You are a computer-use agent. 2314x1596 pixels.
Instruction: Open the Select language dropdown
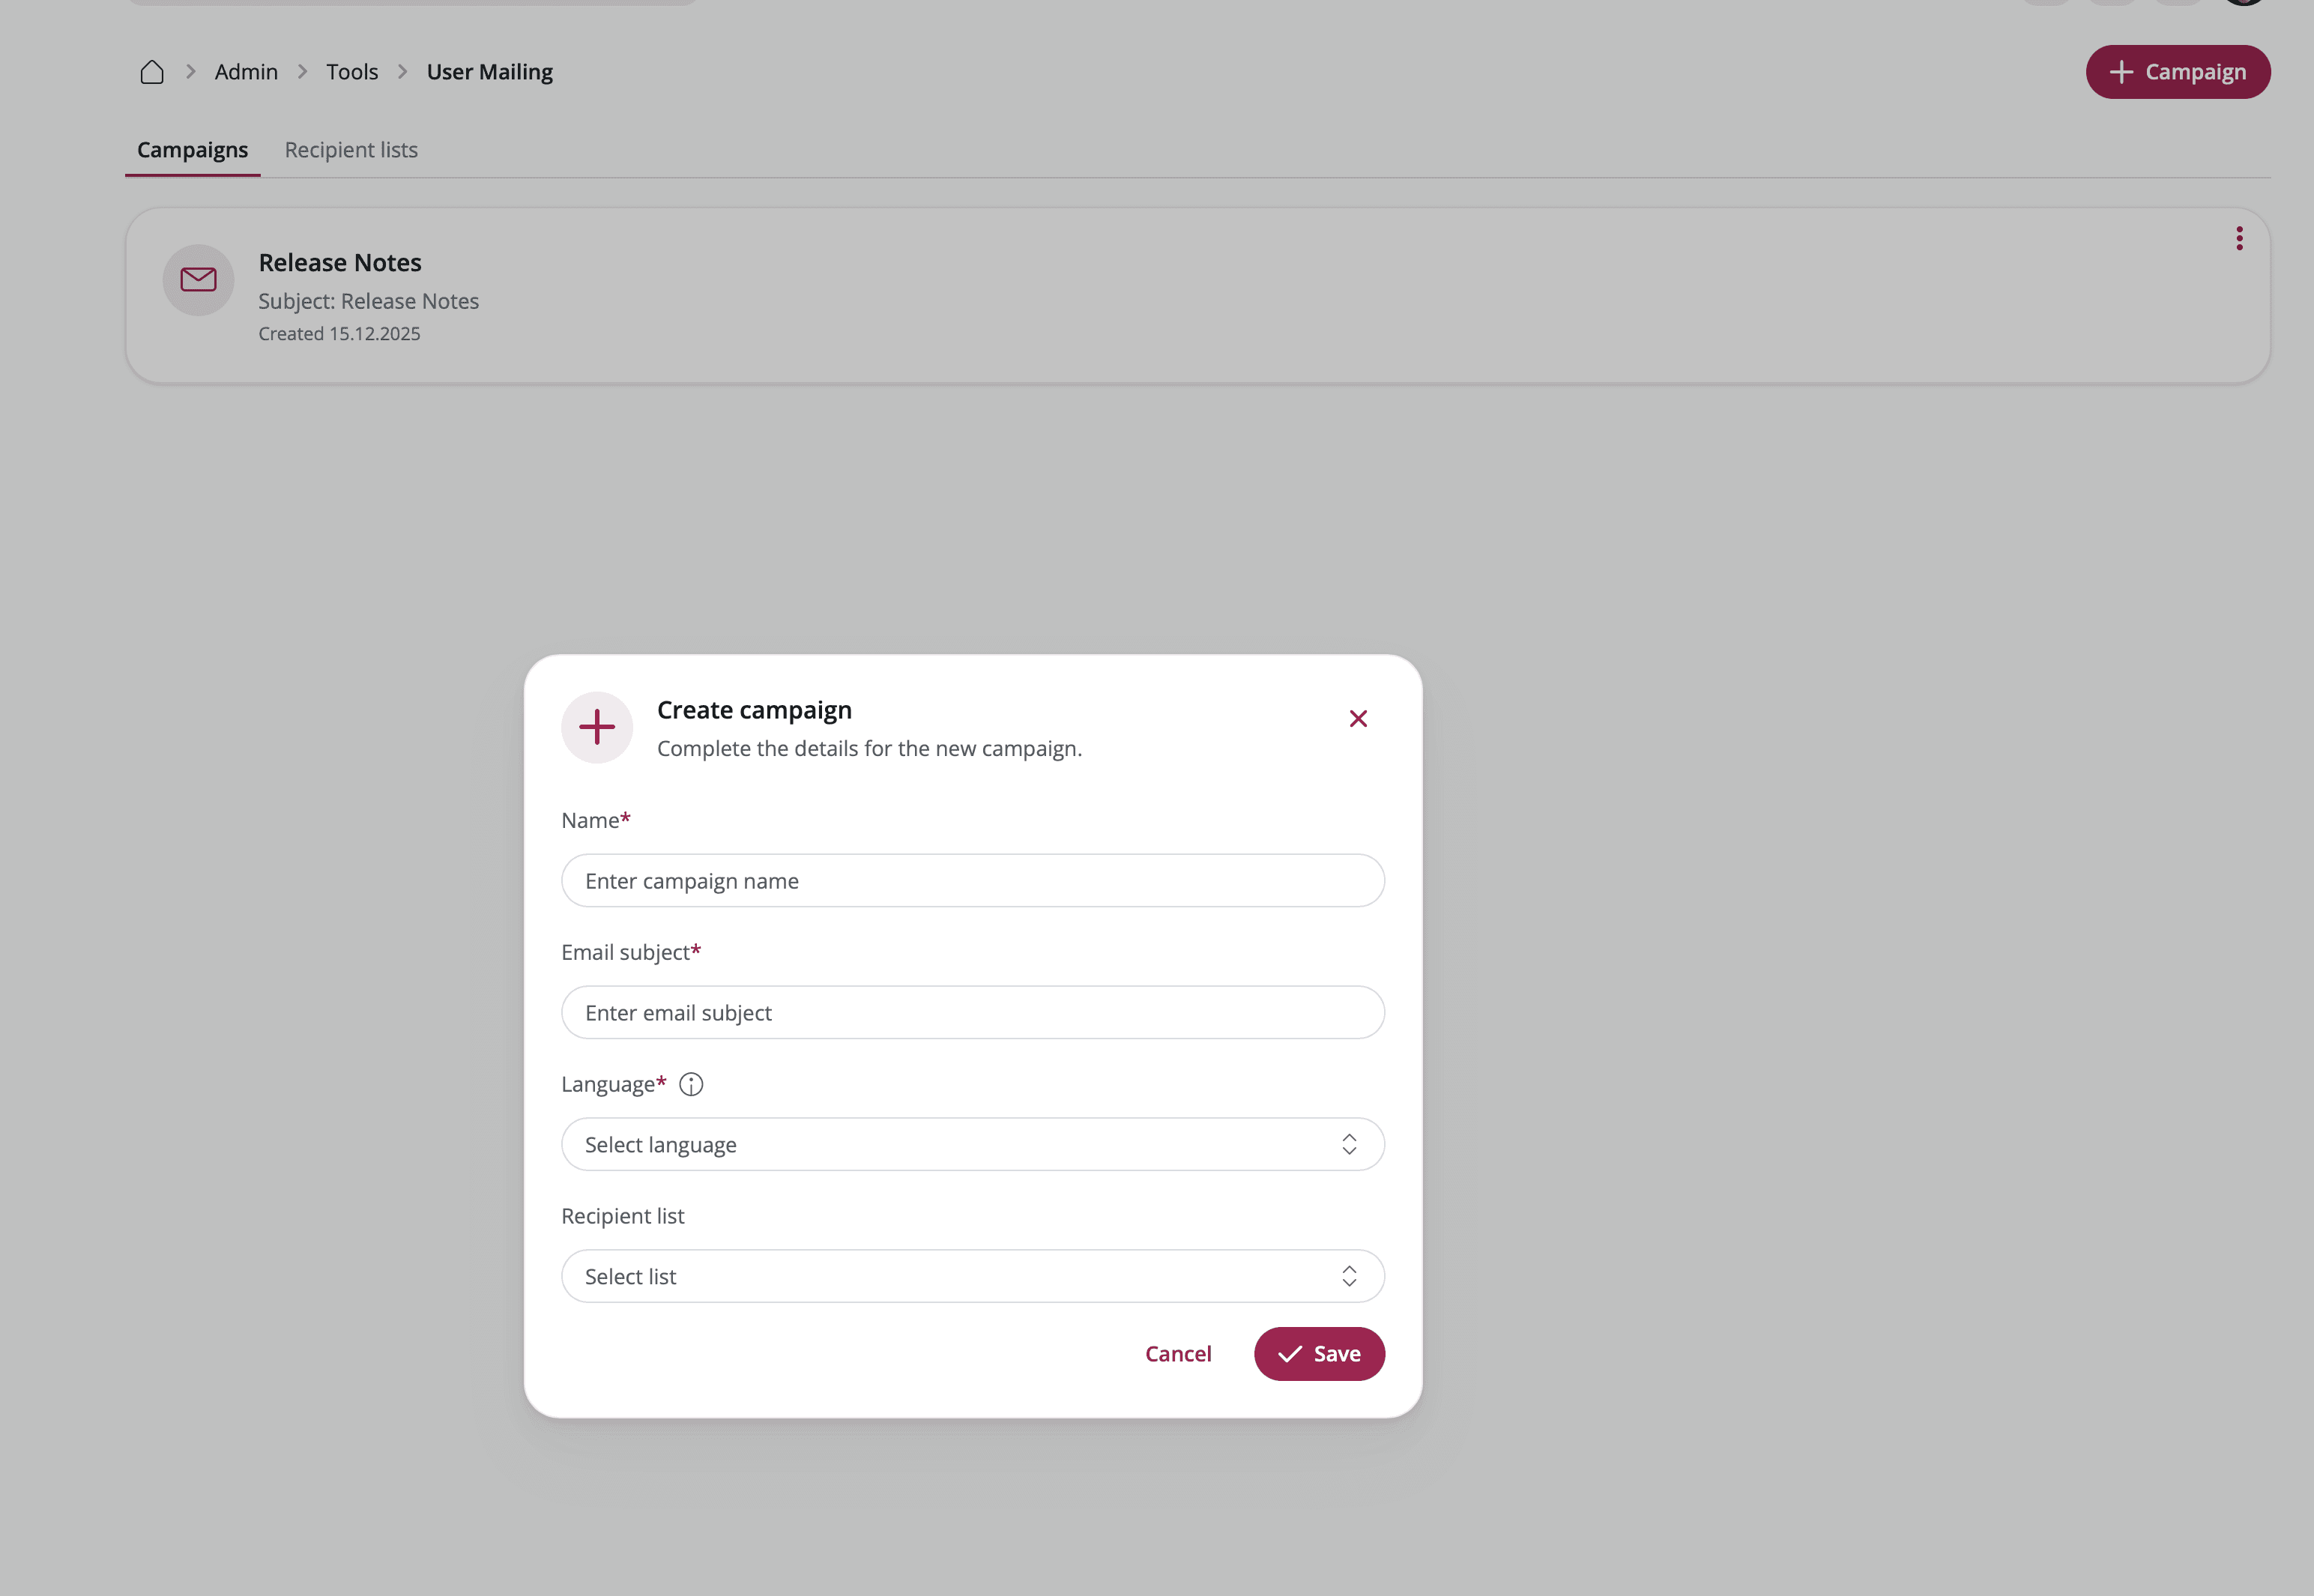coord(960,1145)
